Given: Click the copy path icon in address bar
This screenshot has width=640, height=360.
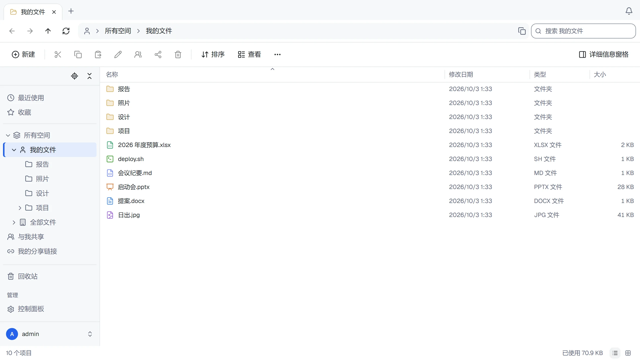Looking at the screenshot, I should point(522,31).
